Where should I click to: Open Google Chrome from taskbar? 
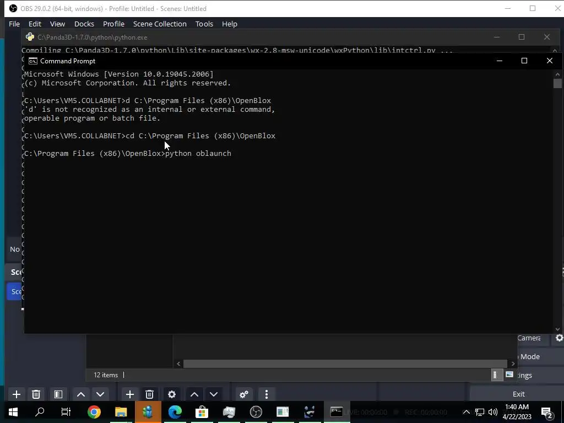tap(94, 412)
